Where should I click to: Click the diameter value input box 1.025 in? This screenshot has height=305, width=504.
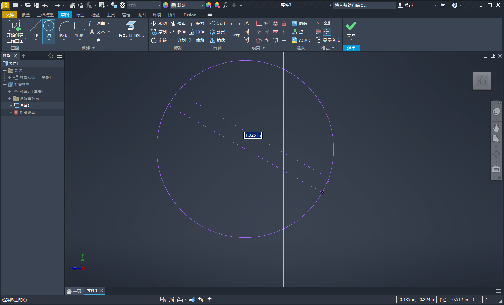point(253,135)
